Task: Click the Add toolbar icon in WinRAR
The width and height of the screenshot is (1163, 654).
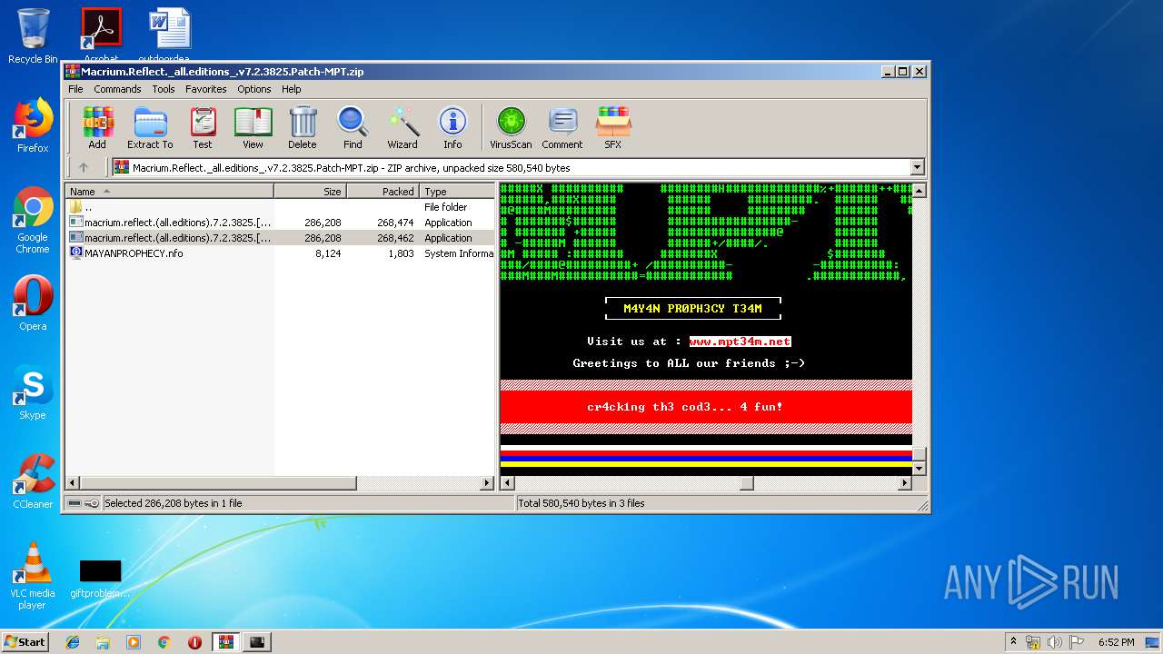Action: click(x=97, y=127)
